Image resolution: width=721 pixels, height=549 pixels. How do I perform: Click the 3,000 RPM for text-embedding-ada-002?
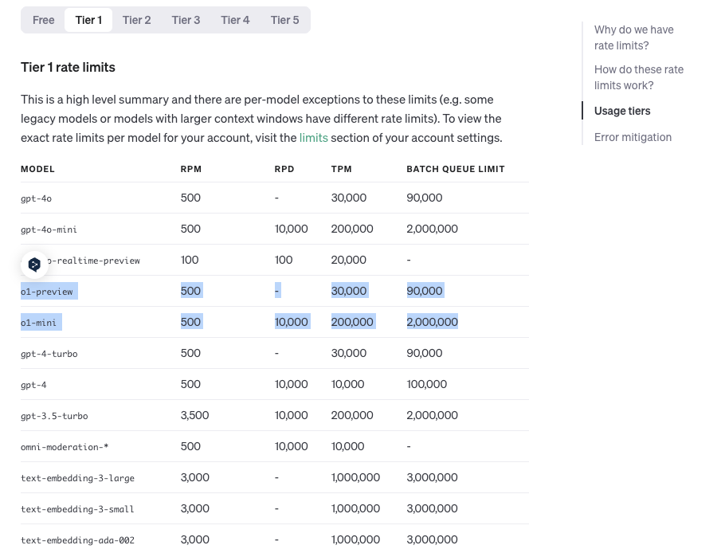click(x=194, y=539)
